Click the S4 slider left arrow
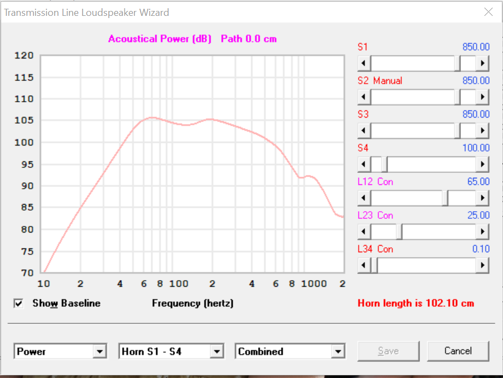Viewport: 503px width, 378px height. click(364, 165)
